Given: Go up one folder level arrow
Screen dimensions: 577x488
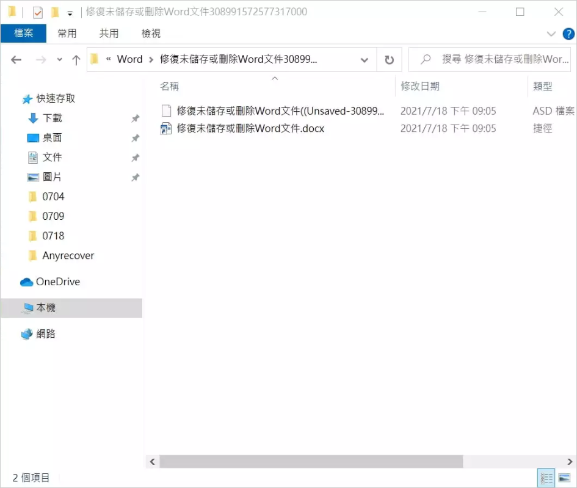Looking at the screenshot, I should (76, 60).
